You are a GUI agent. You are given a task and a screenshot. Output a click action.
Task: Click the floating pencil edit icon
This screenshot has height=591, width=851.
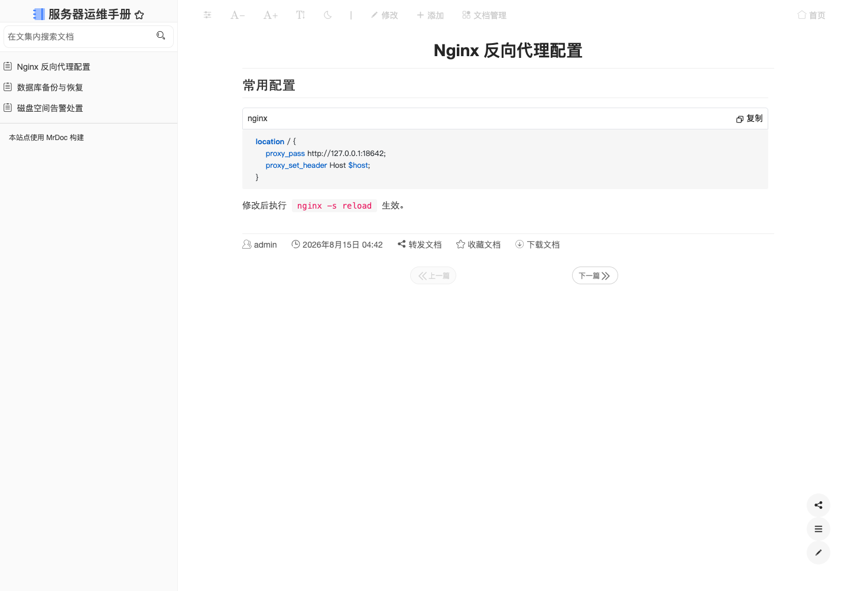[818, 553]
